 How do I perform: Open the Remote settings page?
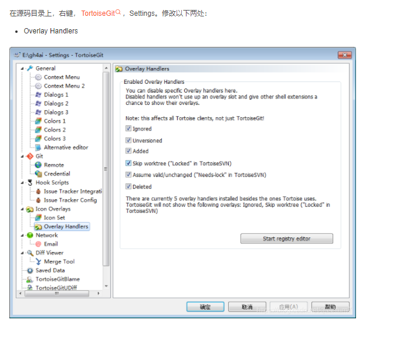click(x=54, y=165)
